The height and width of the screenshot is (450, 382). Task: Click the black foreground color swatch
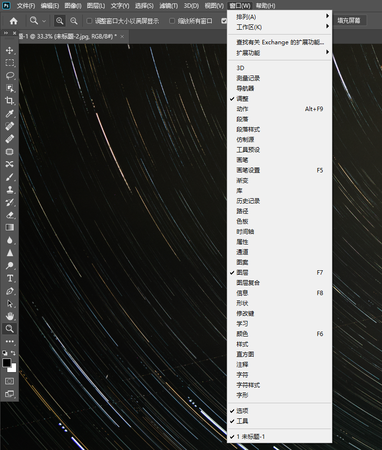(7, 363)
